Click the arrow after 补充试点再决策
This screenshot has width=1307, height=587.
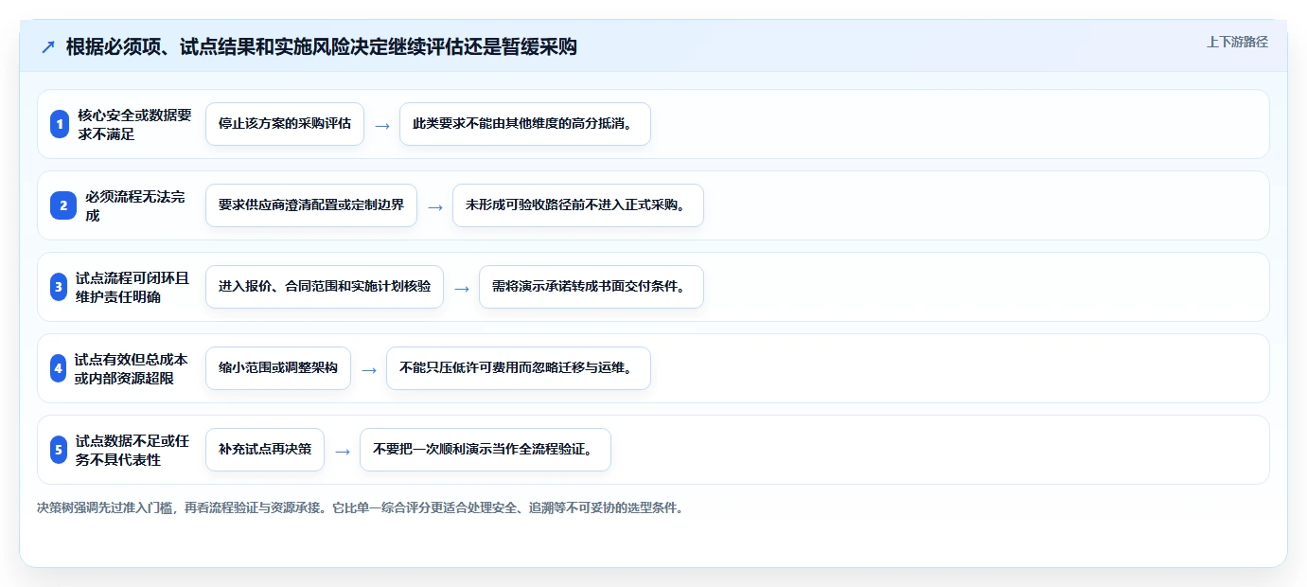point(343,451)
